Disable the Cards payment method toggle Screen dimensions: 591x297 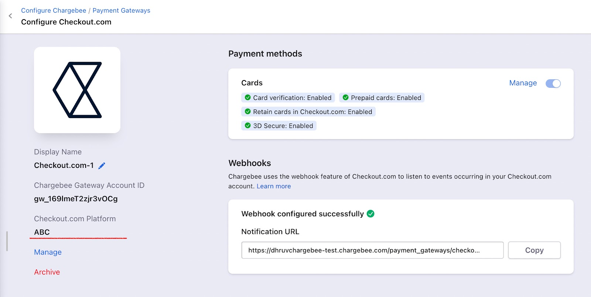(553, 83)
